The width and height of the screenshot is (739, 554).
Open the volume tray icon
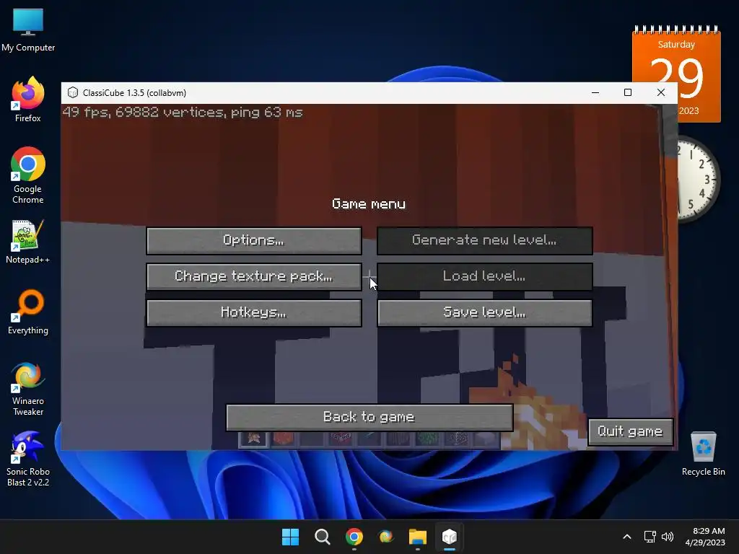(x=668, y=537)
